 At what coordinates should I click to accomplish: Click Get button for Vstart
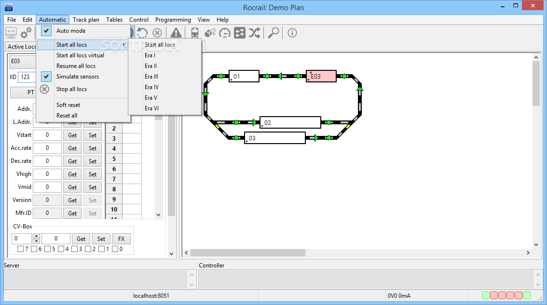click(x=72, y=135)
